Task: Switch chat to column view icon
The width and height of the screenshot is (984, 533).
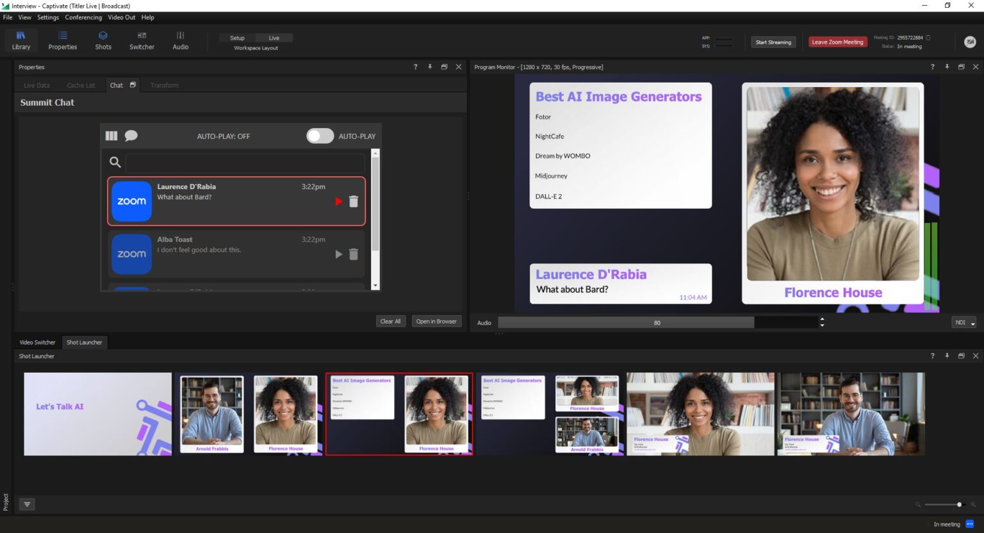Action: [111, 136]
